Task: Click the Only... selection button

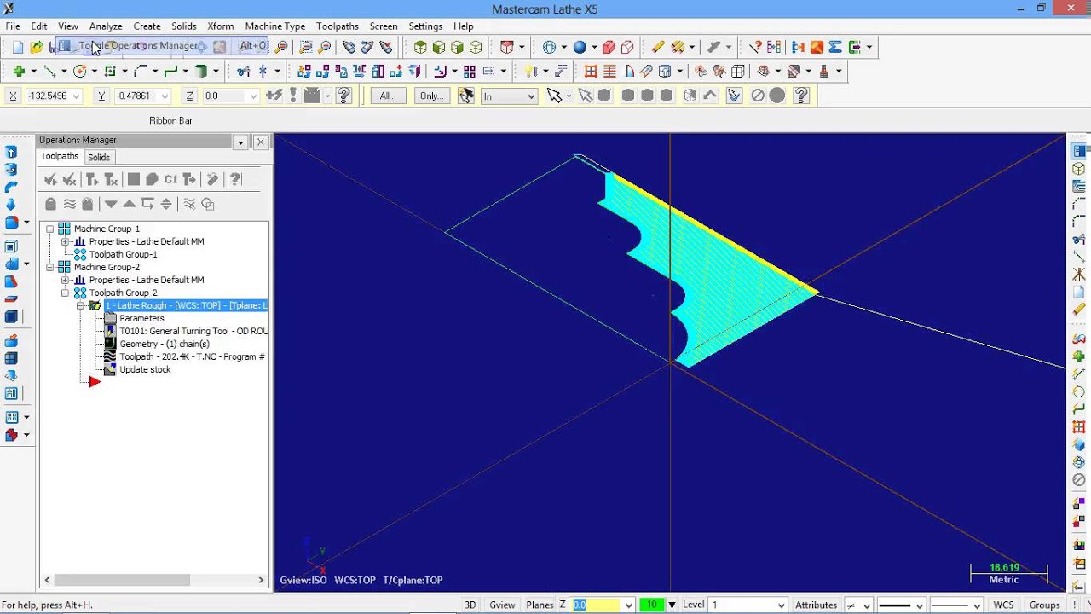Action: (431, 96)
